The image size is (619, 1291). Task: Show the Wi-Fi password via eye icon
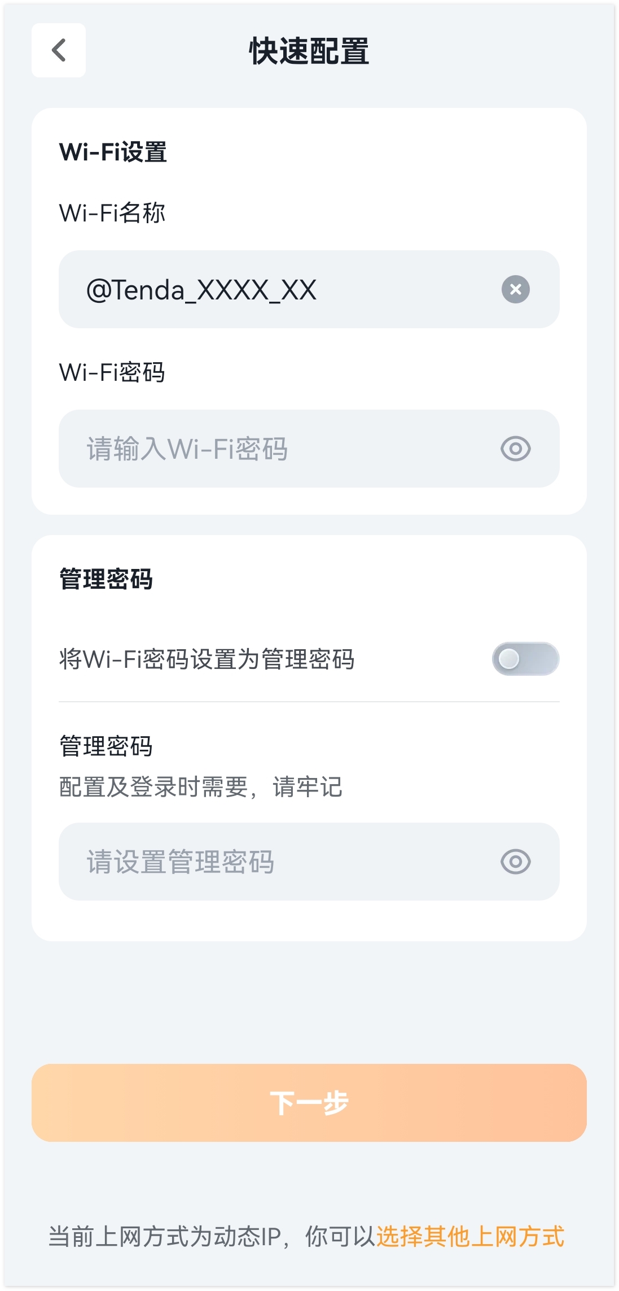(515, 449)
